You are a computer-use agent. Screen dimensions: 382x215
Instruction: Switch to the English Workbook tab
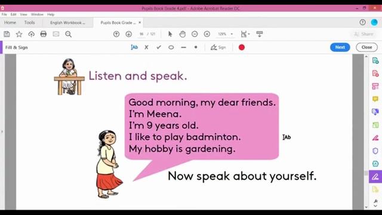tap(67, 23)
